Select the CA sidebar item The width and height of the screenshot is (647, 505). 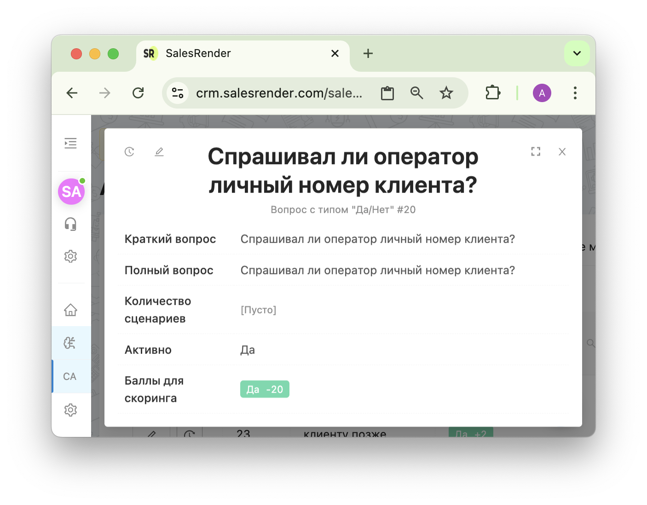coord(70,377)
